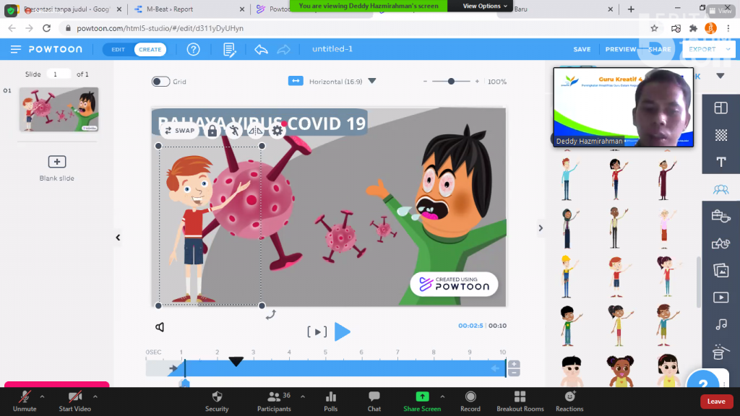The width and height of the screenshot is (740, 416).
Task: Reload the browser page
Action: point(46,28)
